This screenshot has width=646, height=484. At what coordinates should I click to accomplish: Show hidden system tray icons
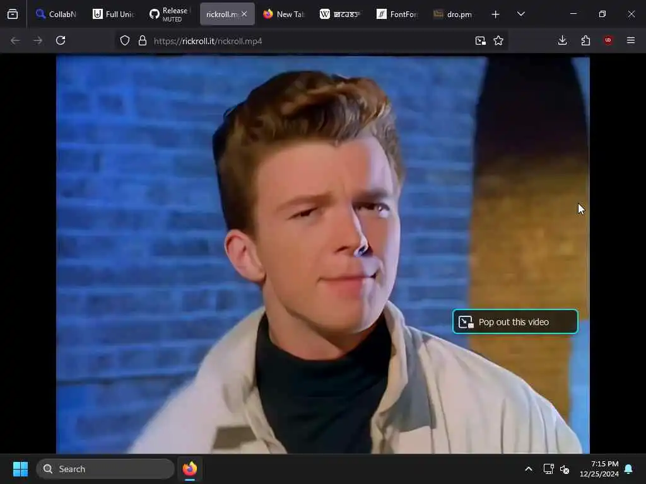pyautogui.click(x=529, y=469)
